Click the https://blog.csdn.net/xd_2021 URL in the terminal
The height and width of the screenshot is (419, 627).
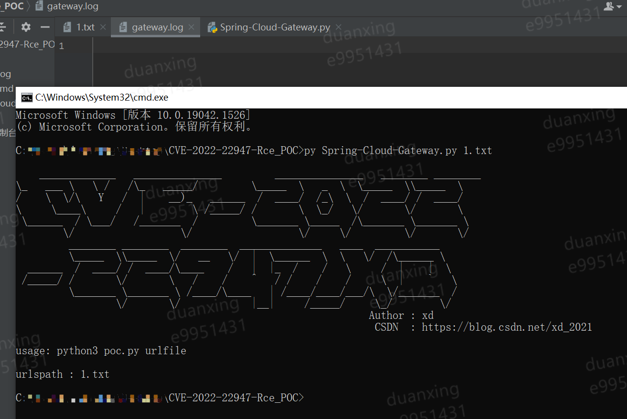[507, 327]
